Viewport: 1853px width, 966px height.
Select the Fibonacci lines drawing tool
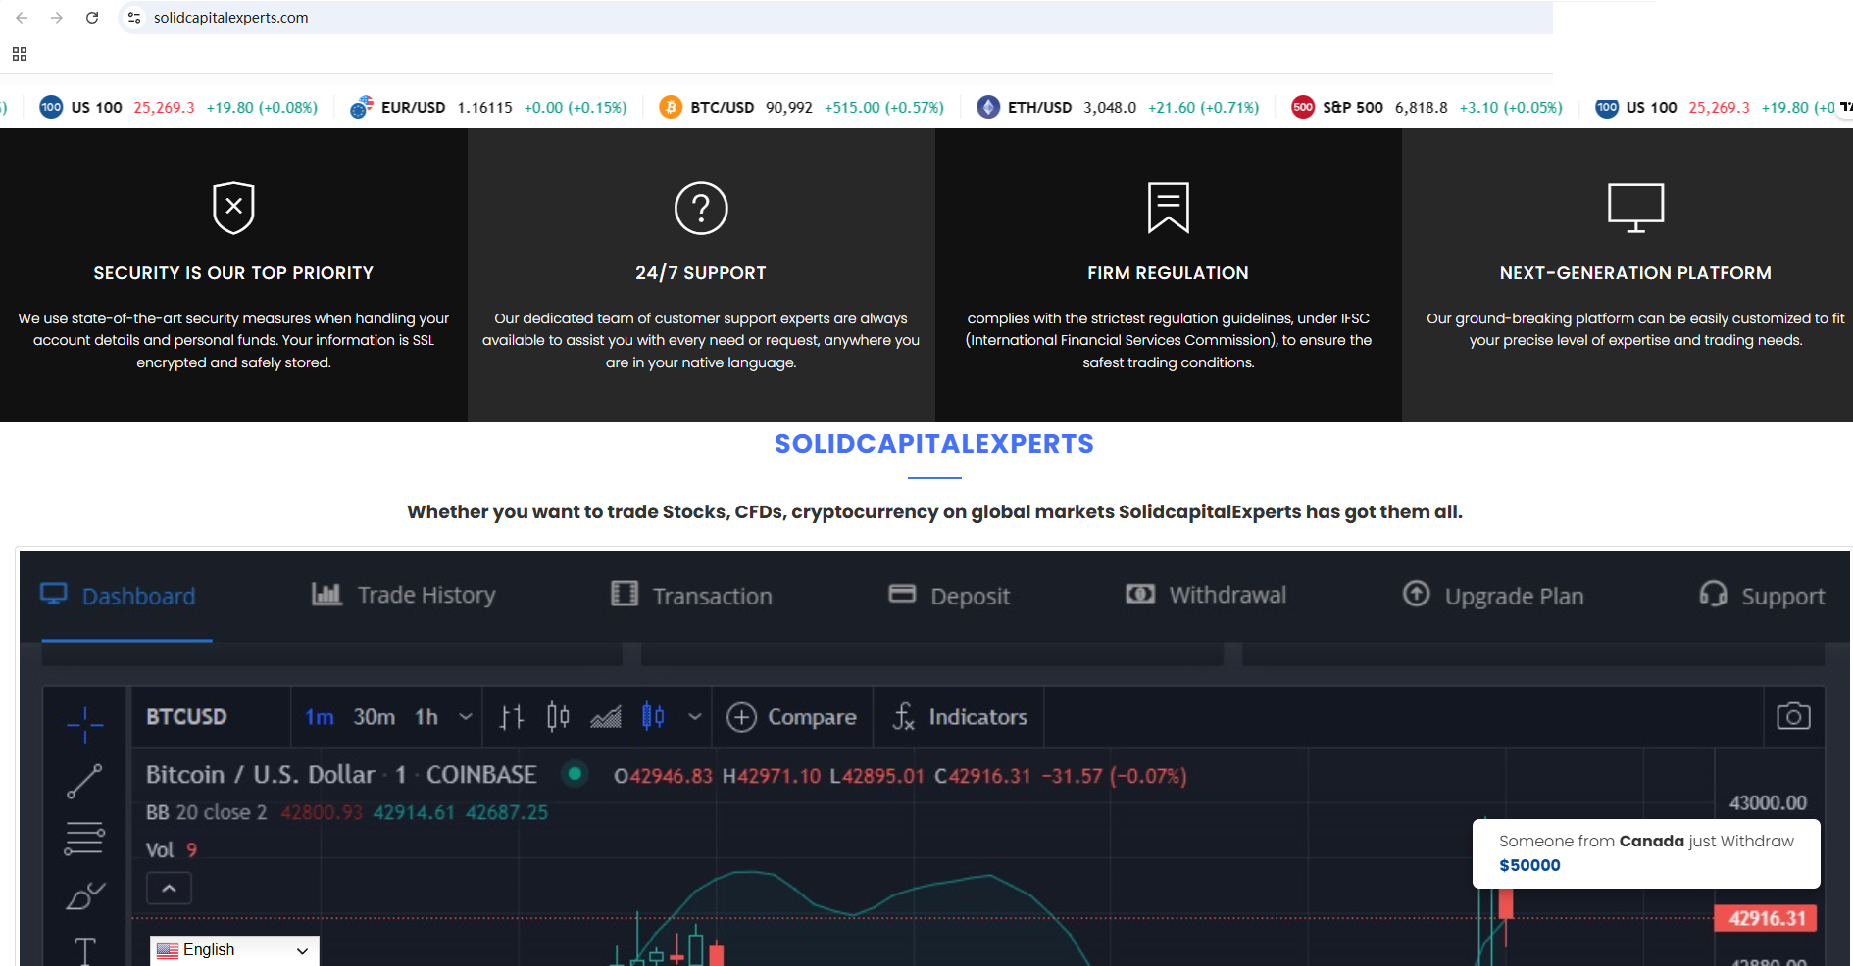click(x=84, y=839)
